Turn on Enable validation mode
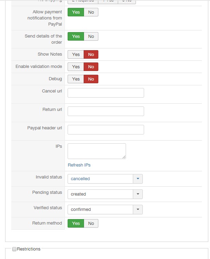The image size is (210, 259). point(76,67)
